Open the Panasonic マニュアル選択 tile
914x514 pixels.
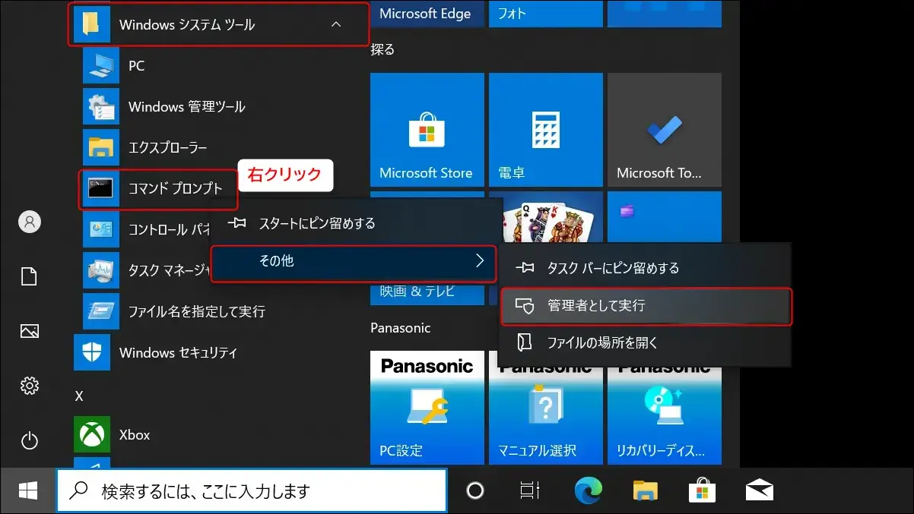546,416
